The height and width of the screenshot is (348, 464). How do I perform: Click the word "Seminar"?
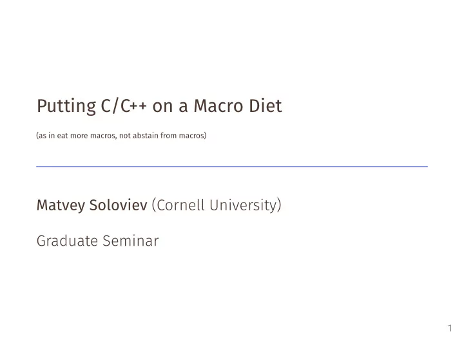(x=131, y=241)
